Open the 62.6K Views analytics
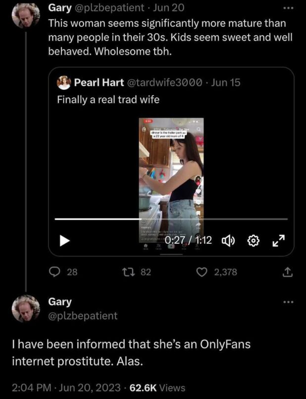This screenshot has height=399, width=306. 157,388
